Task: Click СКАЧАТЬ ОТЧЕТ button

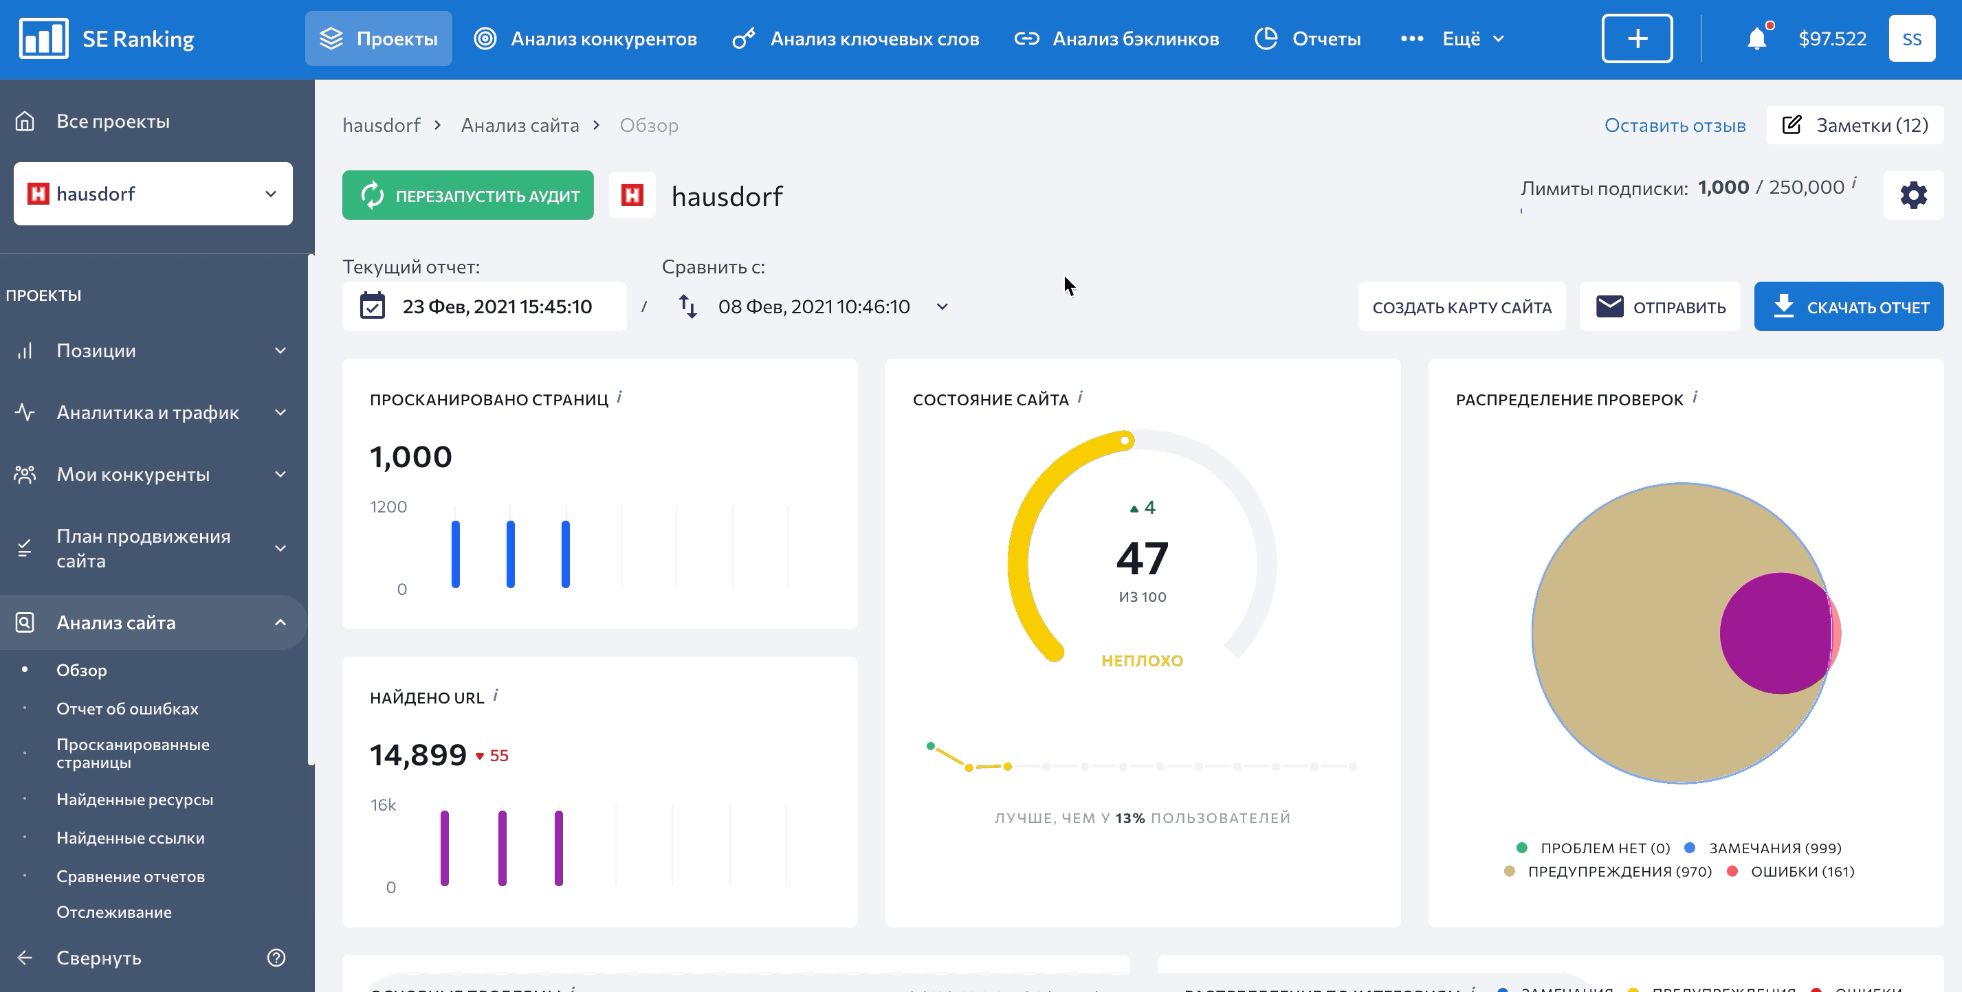Action: 1849,307
